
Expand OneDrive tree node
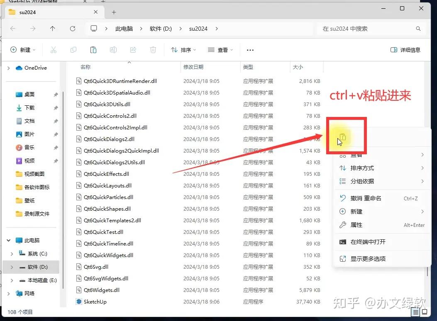[x=9, y=68]
